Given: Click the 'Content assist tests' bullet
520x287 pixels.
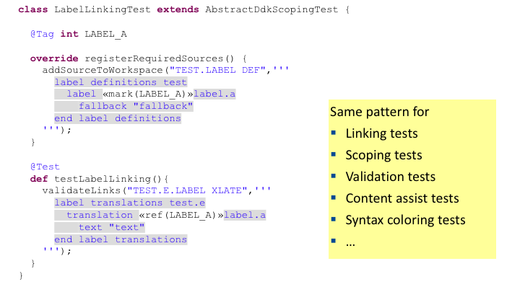Looking at the screenshot, I should pos(402,198).
